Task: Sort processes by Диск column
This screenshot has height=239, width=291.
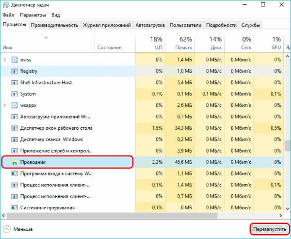Action: (210, 43)
